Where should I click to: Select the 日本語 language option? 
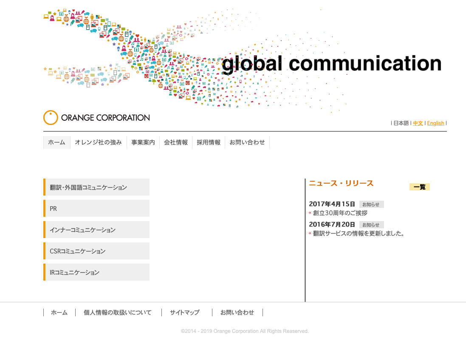click(401, 123)
